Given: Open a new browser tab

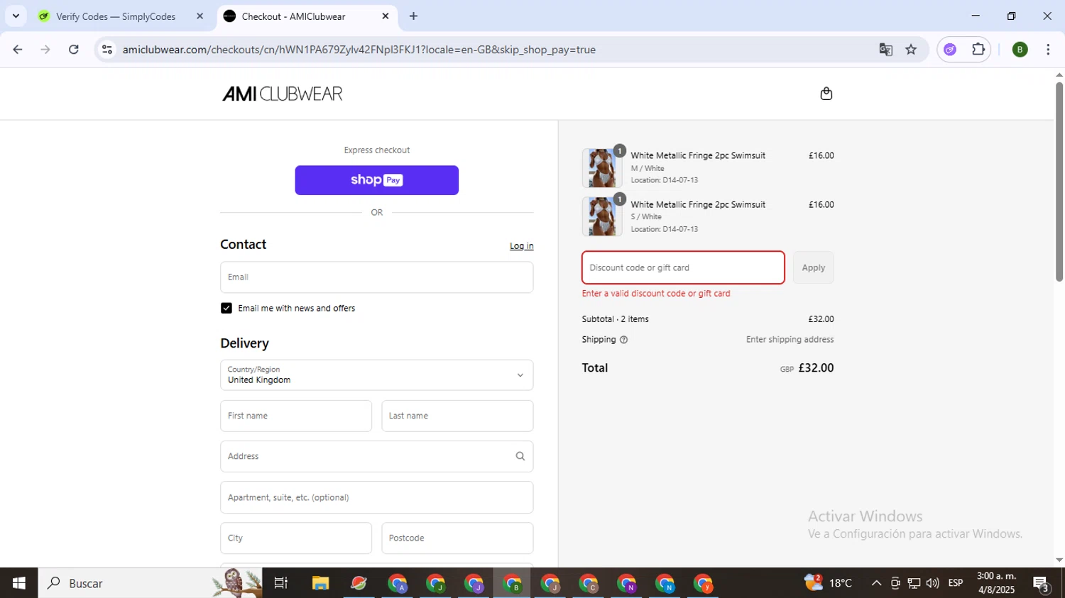Looking at the screenshot, I should click(413, 16).
